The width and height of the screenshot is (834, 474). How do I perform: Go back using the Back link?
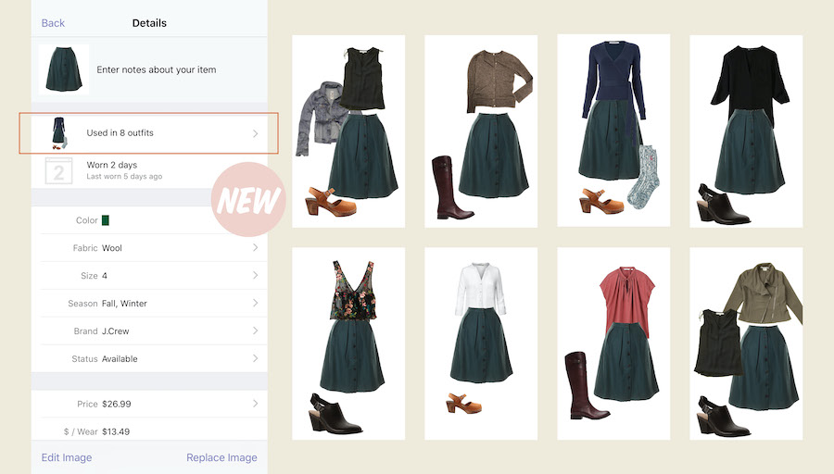53,23
